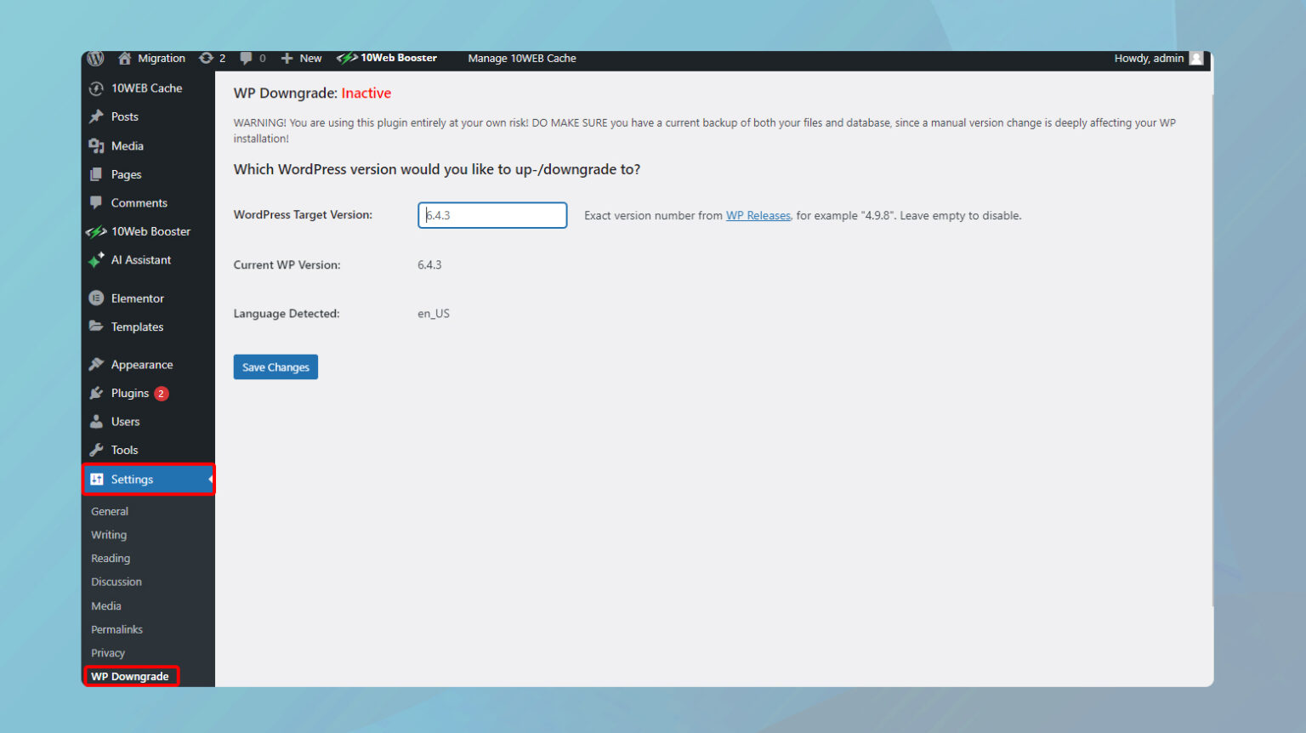Click the WordPress logo icon
Screen dimensions: 1306x733
pyautogui.click(x=95, y=58)
